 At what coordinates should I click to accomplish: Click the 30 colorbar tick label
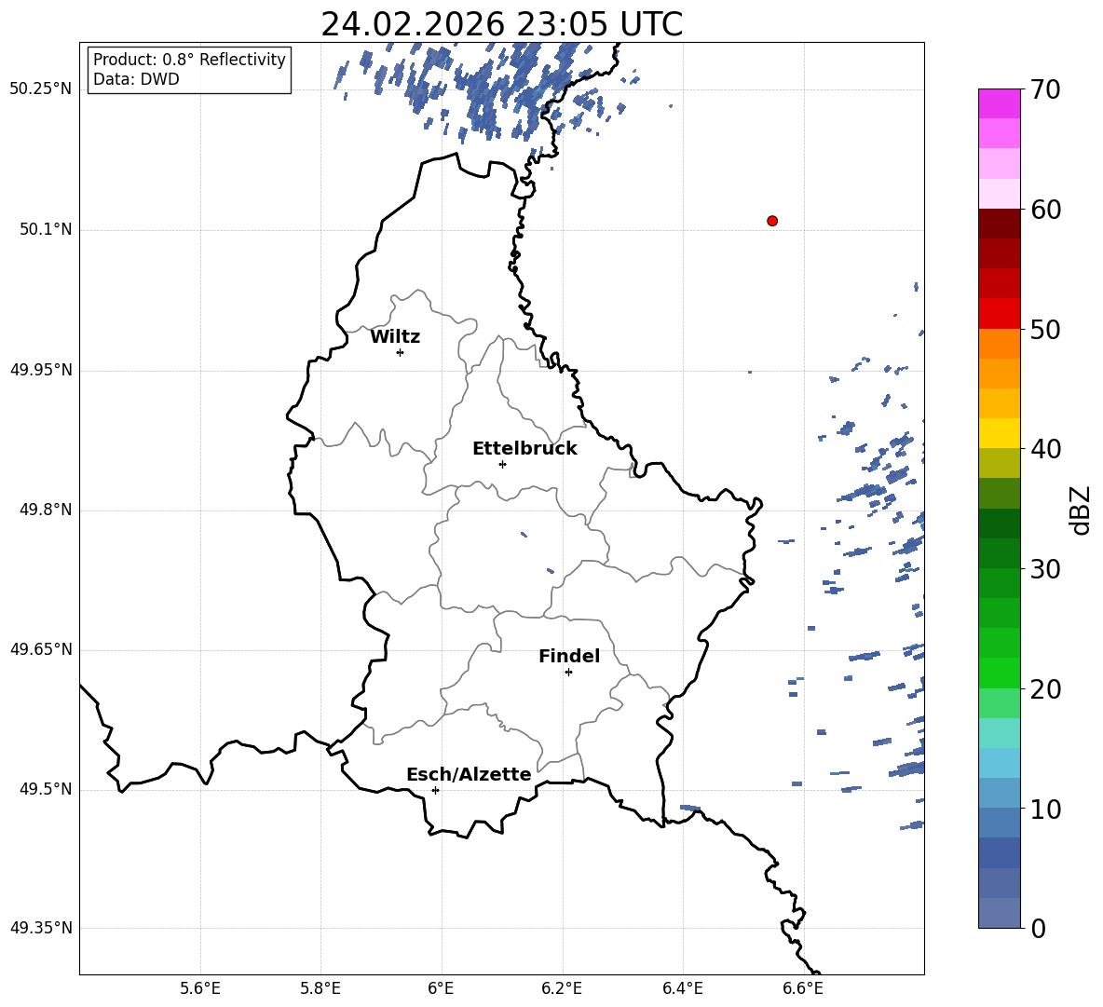1044,569
